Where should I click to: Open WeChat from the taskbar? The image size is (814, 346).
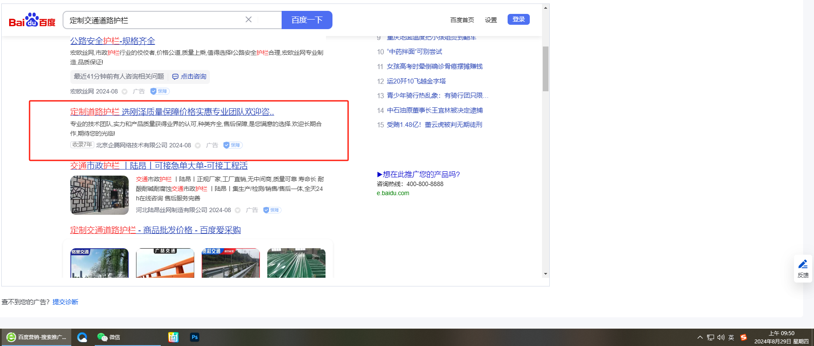(x=103, y=337)
